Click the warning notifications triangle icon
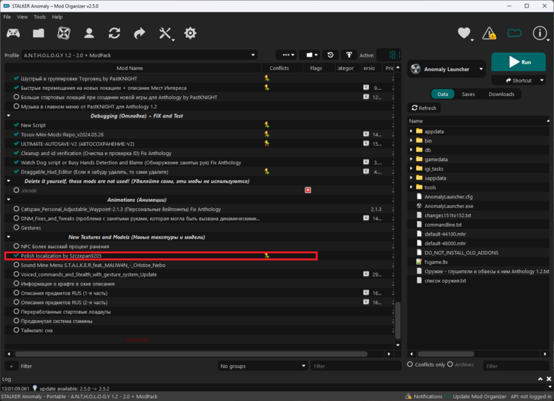This screenshot has width=554, height=401. tap(489, 33)
